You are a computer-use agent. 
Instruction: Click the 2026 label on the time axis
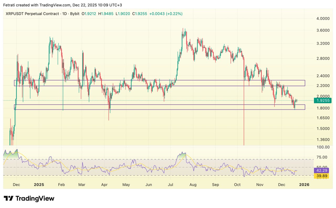pyautogui.click(x=304, y=185)
